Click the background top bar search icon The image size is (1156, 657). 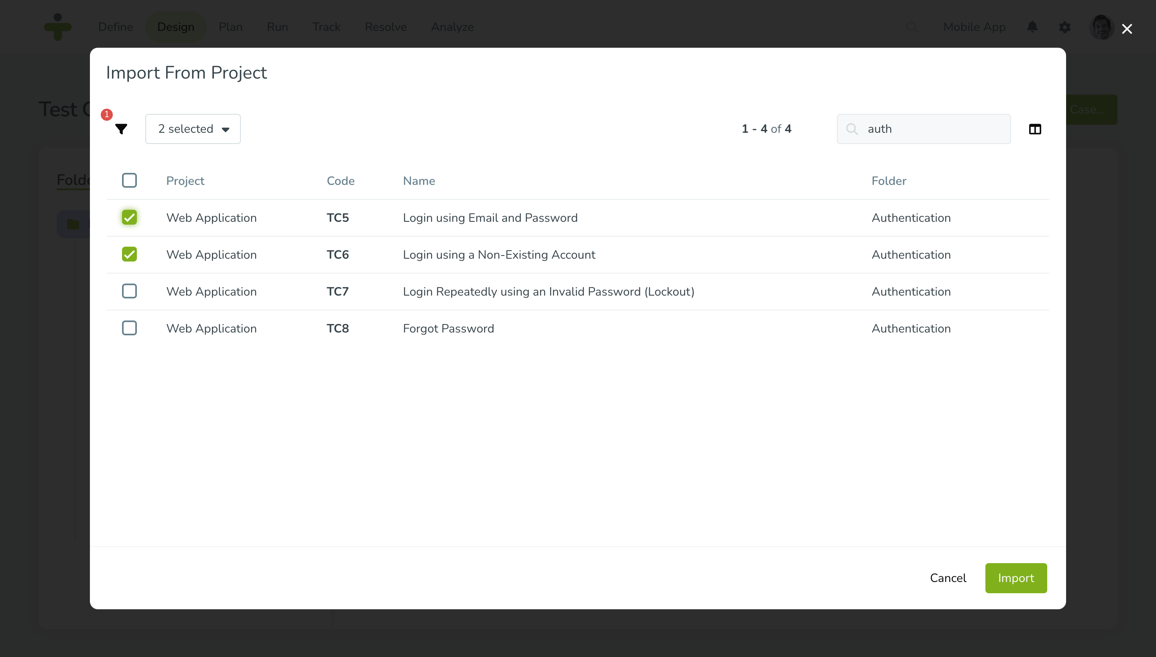pyautogui.click(x=912, y=27)
